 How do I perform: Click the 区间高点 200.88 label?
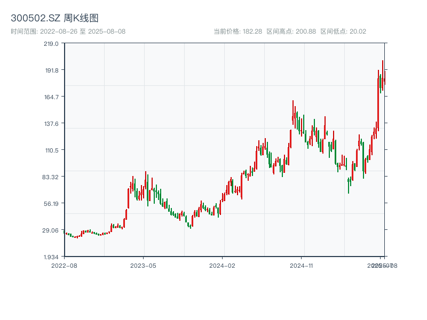coord(291,31)
